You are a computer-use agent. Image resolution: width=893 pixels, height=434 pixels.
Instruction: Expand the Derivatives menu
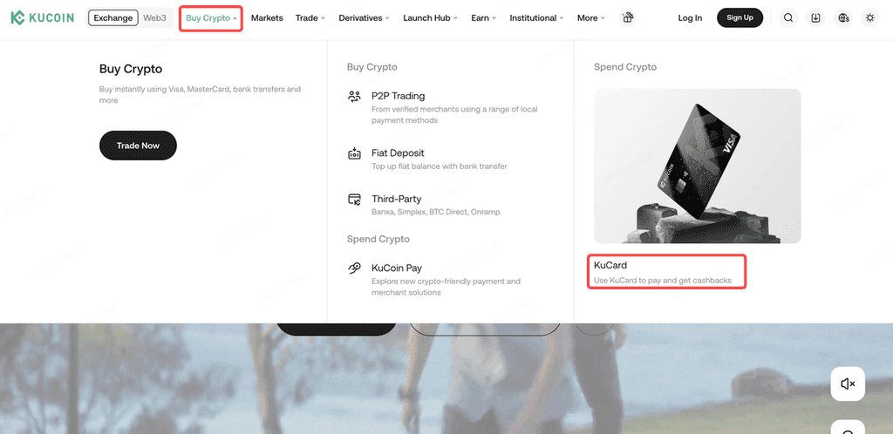(364, 17)
